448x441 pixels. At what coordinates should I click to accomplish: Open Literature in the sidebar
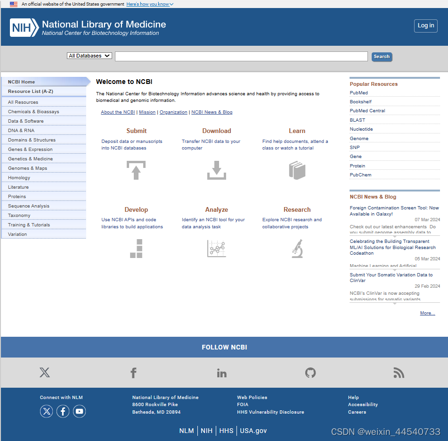coord(44,187)
